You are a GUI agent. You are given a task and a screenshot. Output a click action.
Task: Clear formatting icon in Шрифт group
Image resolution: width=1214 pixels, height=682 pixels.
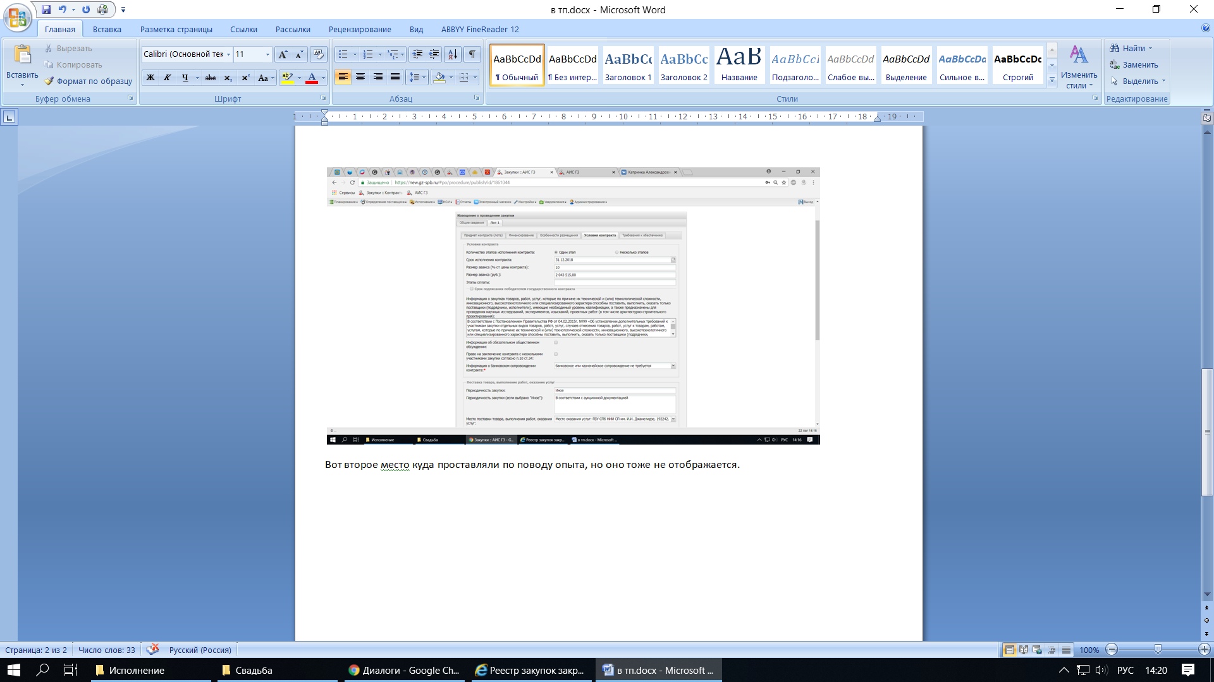[319, 54]
